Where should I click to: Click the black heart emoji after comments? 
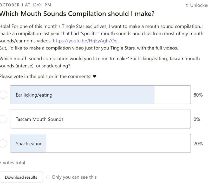click(x=94, y=76)
